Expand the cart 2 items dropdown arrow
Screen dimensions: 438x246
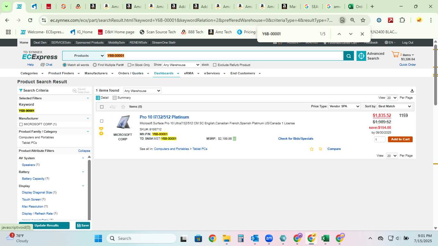[413, 55]
